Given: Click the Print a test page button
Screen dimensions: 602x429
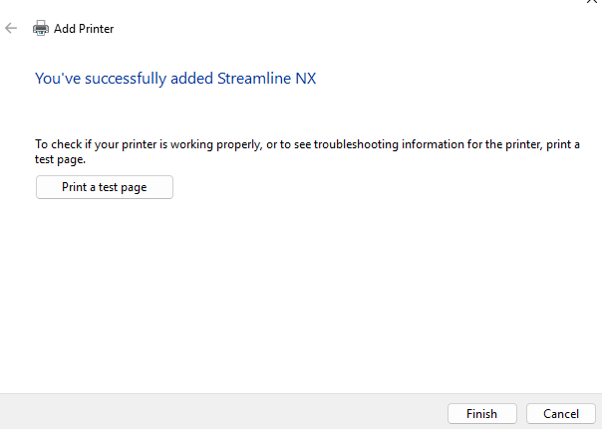Looking at the screenshot, I should tap(105, 187).
